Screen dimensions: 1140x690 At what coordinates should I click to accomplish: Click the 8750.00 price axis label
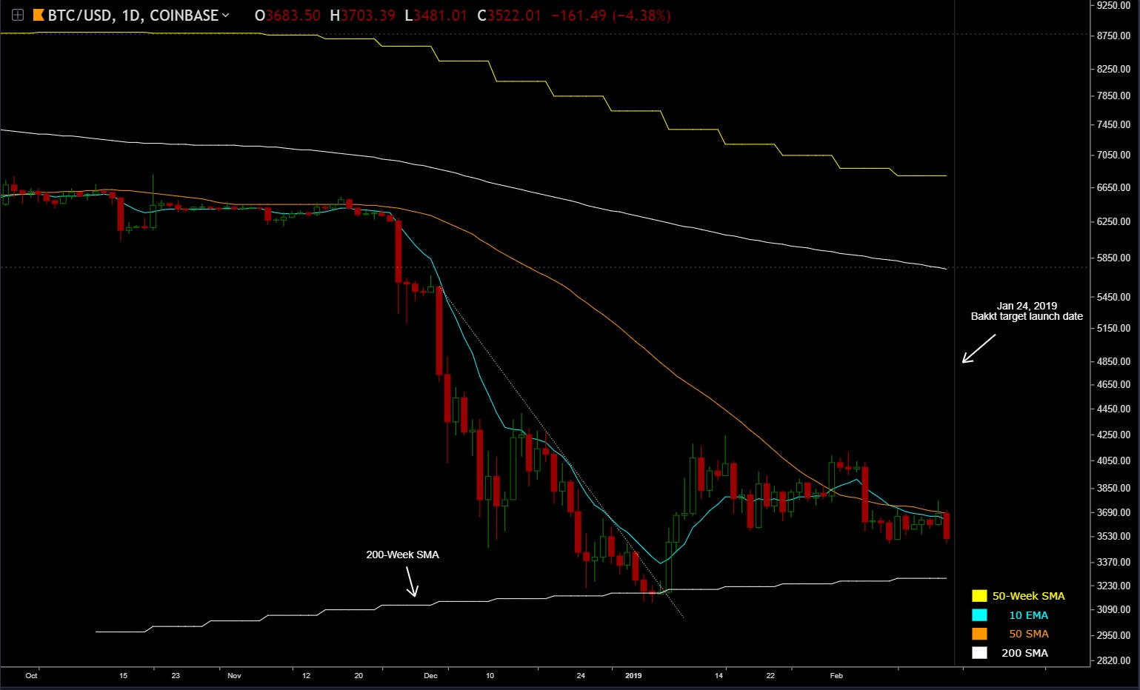click(x=1113, y=36)
